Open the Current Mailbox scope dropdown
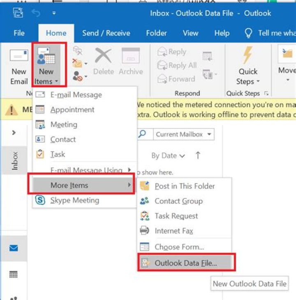The height and width of the screenshot is (300, 296). (x=183, y=134)
